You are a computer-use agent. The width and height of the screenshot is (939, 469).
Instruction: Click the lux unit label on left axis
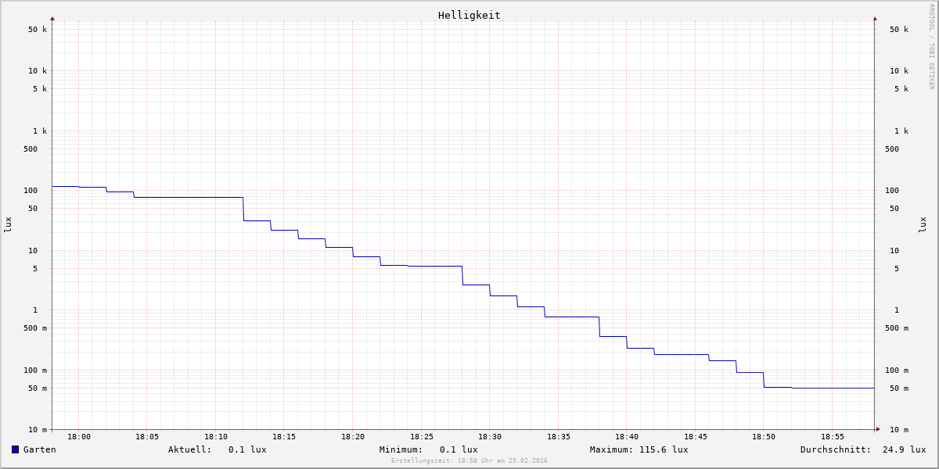pyautogui.click(x=8, y=224)
